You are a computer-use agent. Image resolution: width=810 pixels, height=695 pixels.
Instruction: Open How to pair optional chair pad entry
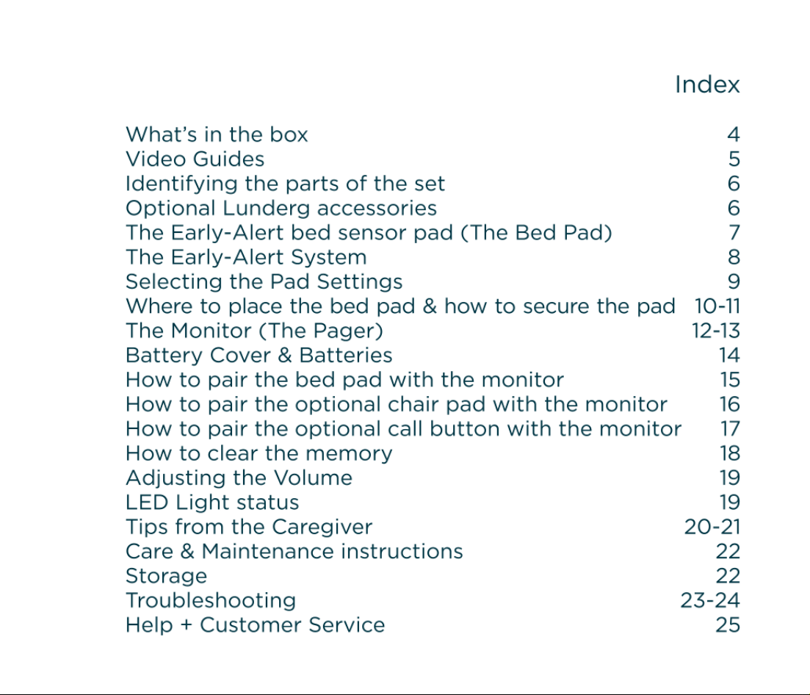(397, 404)
